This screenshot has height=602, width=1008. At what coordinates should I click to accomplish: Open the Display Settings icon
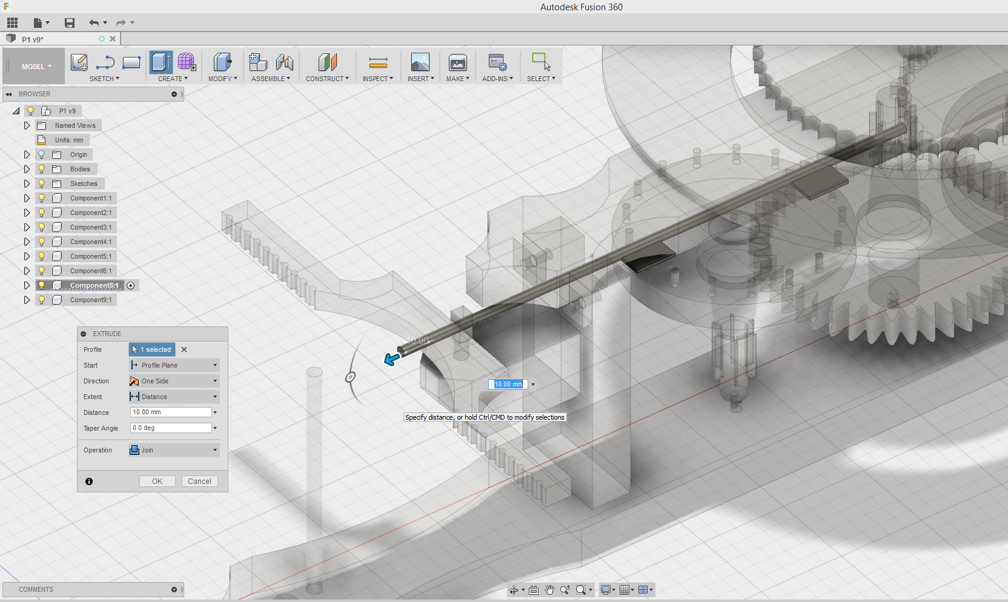[x=605, y=590]
